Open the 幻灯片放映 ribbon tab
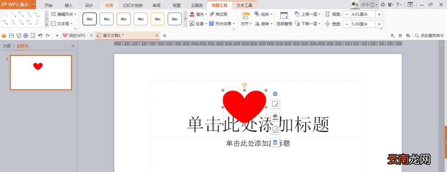Image resolution: width=447 pixels, height=172 pixels. 133,5
